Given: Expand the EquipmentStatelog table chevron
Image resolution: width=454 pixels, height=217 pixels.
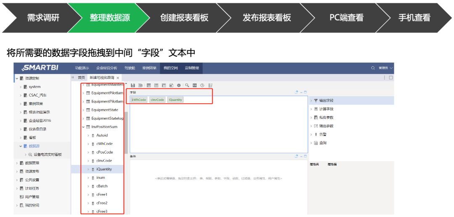Looking at the screenshot, I should click(x=83, y=118).
